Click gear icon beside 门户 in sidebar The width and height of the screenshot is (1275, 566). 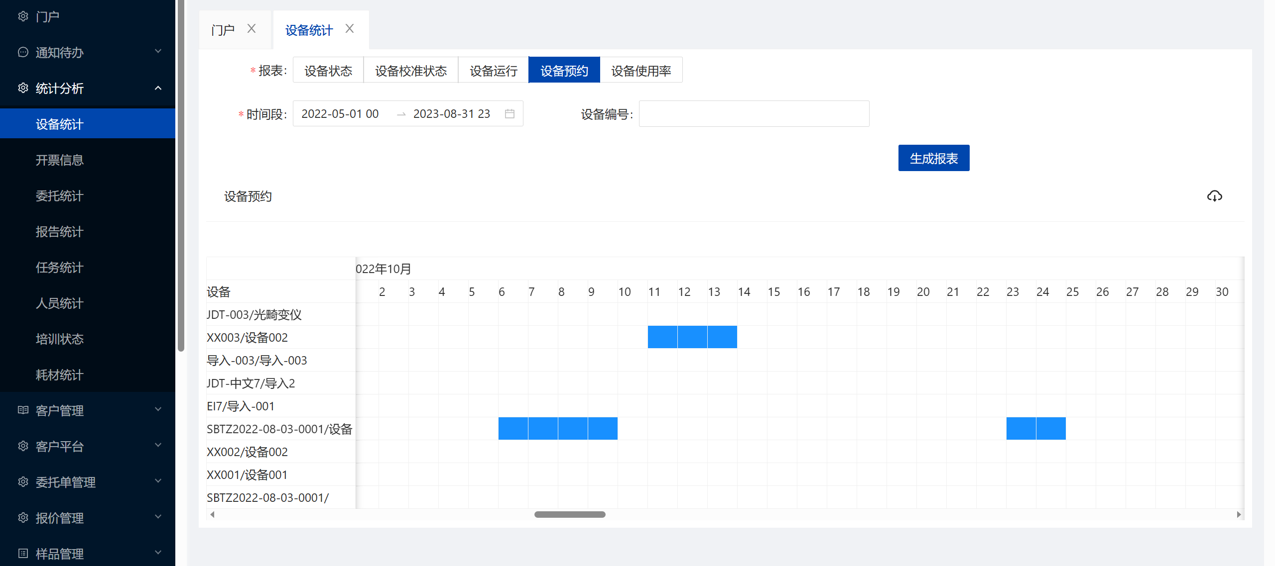coord(23,16)
